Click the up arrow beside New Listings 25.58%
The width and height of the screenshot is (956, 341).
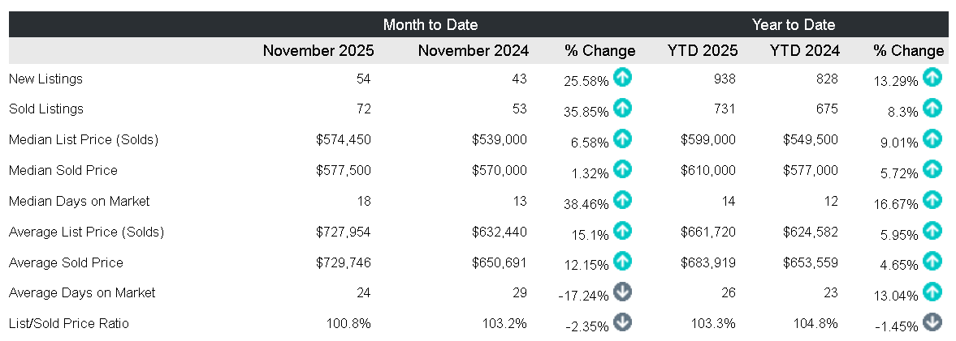pos(622,77)
